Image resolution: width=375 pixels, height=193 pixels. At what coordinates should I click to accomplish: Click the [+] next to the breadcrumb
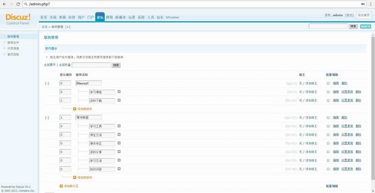(68, 27)
